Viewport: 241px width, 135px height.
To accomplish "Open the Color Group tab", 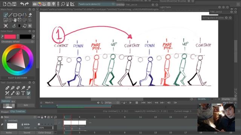I will [x=44, y=132].
